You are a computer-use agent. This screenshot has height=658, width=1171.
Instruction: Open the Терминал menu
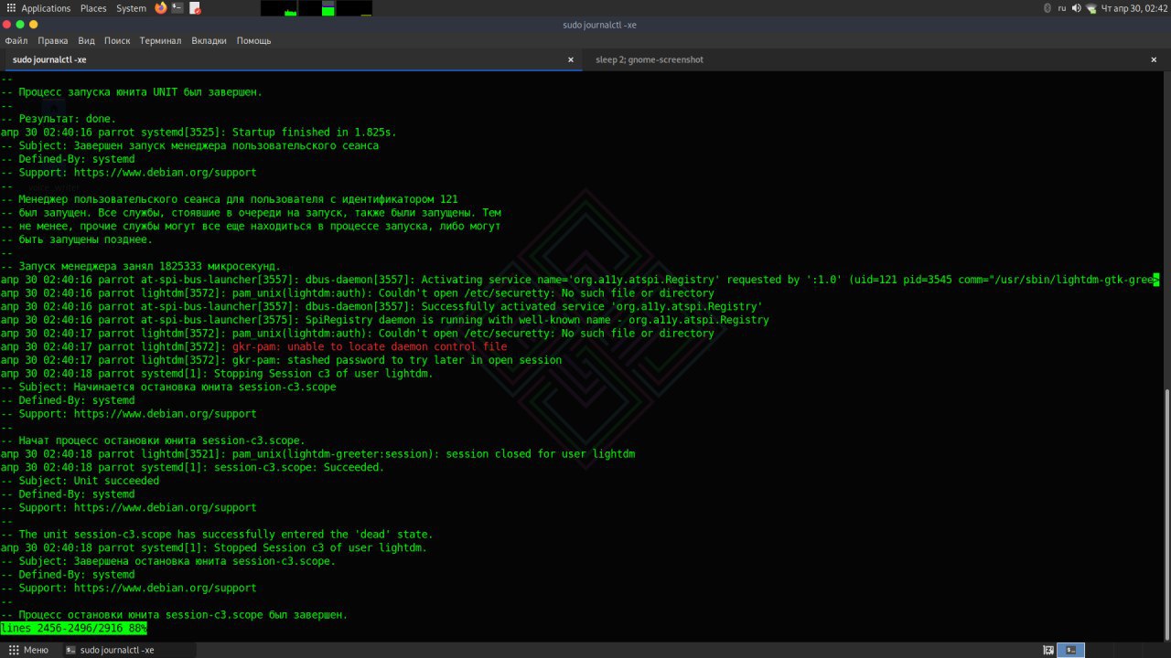tap(160, 41)
